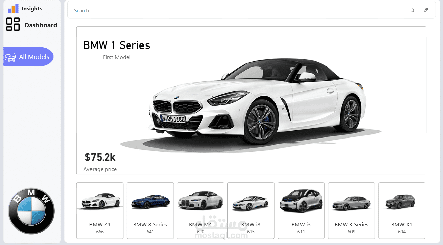This screenshot has height=245, width=443.
Task: Choose the BMW X1 card
Action: tap(402, 211)
